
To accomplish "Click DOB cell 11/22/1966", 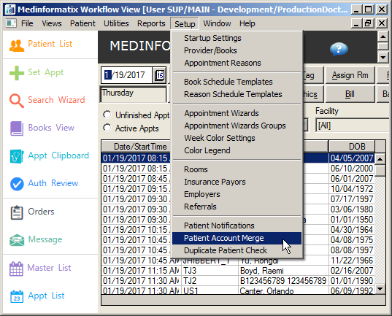I will point(352,261).
